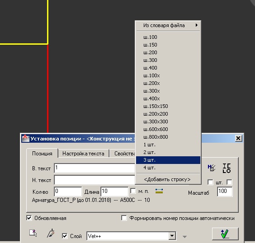Image resolution: width=255 pixels, height=243 pixels.
Task: Click the AutoCAD icon in dialog title
Action: pyautogui.click(x=25, y=139)
